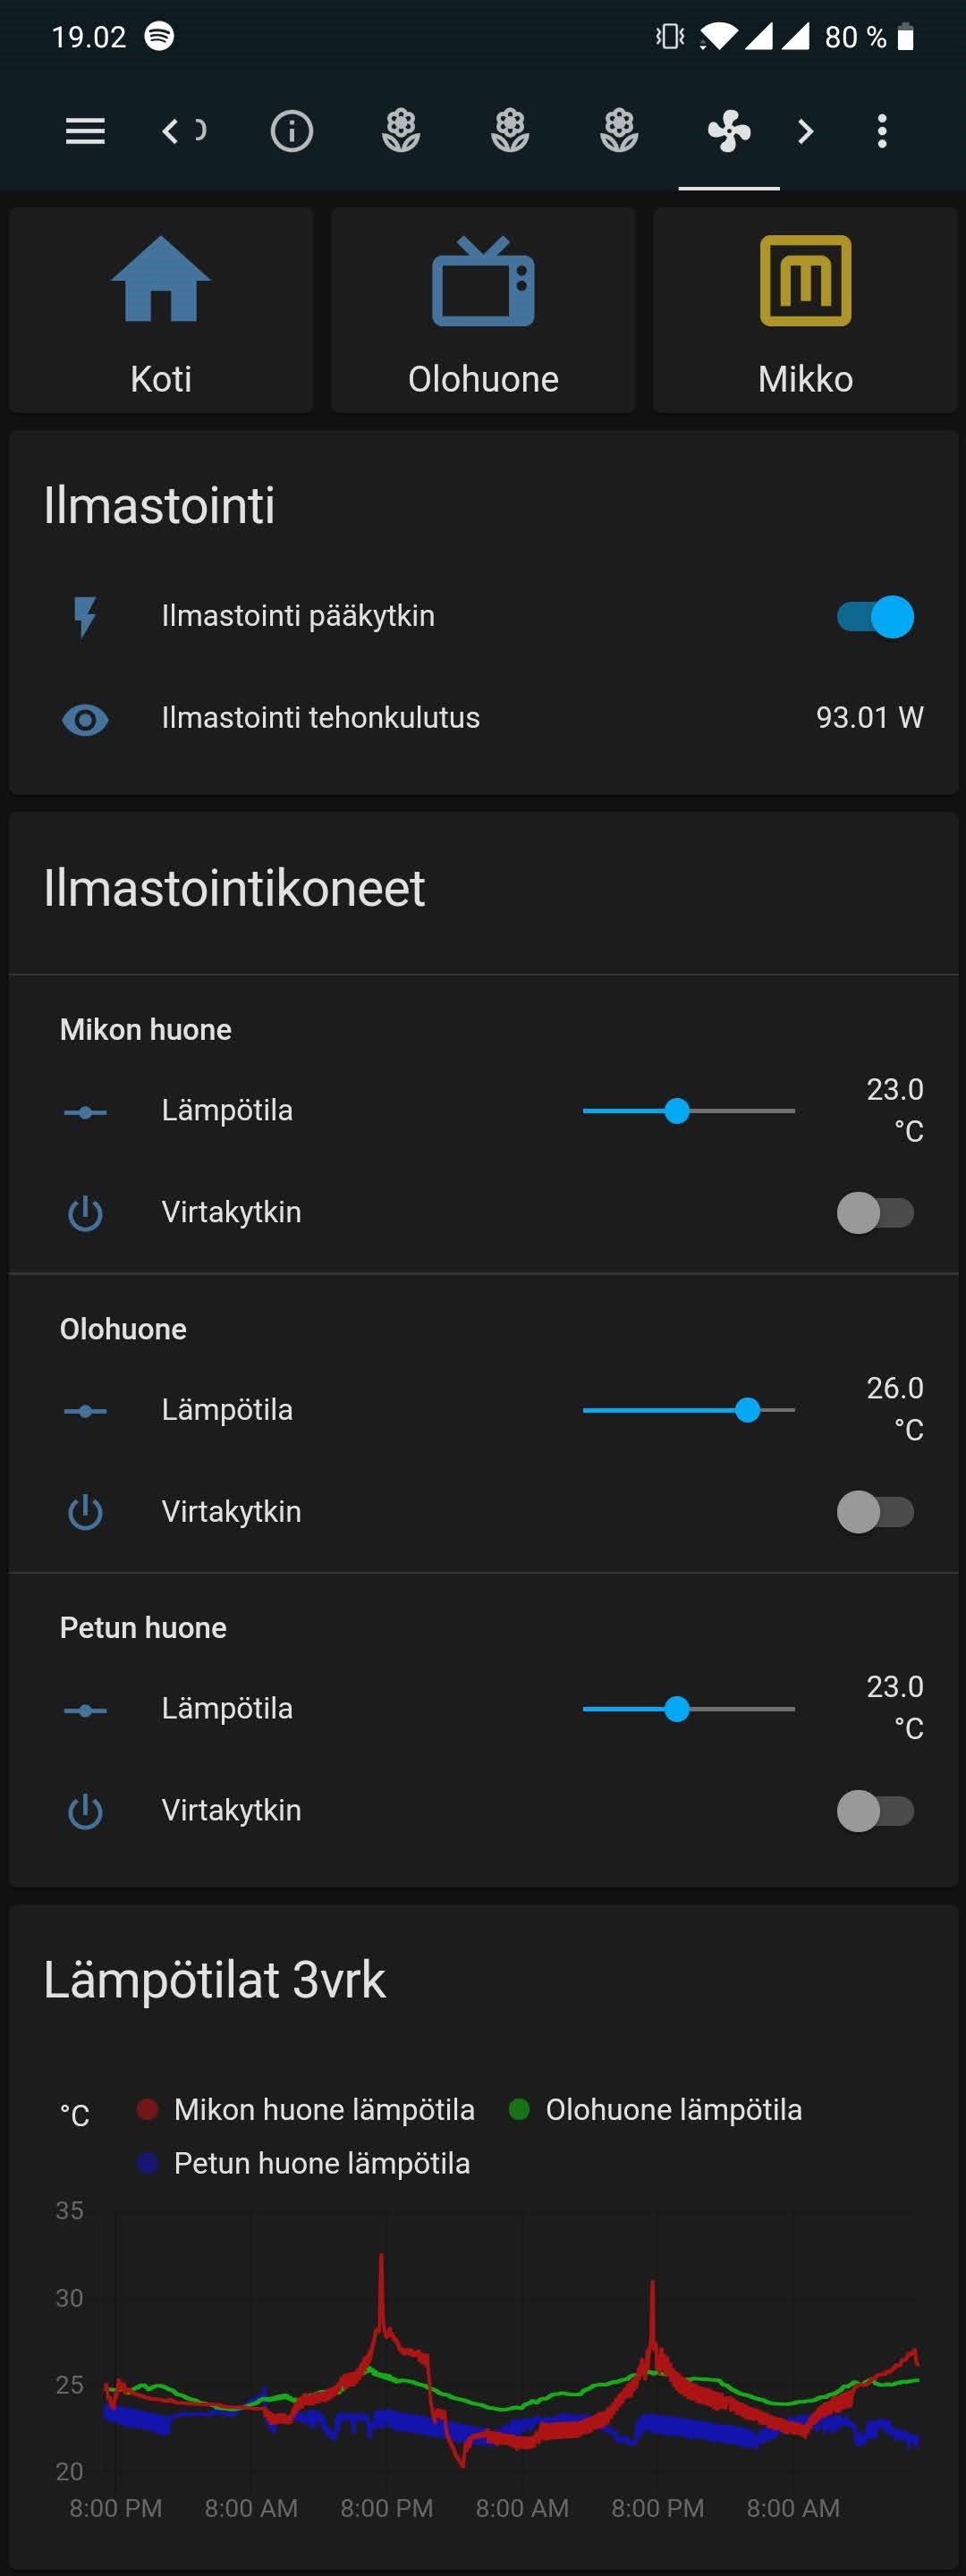The image size is (966, 2576).
Task: Switch to the fan tab
Action: pos(729,131)
